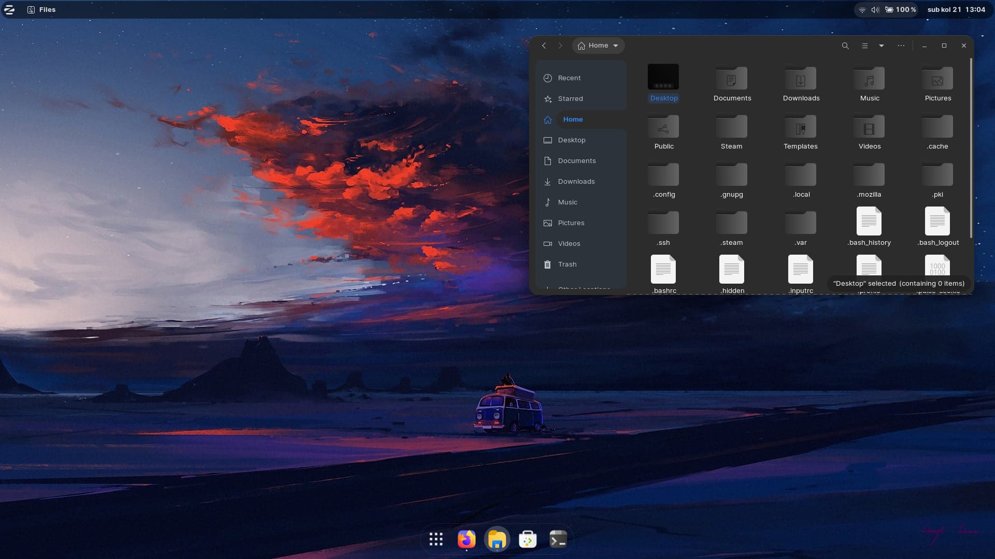
Task: Select the Music folder in file grid
Action: click(869, 79)
